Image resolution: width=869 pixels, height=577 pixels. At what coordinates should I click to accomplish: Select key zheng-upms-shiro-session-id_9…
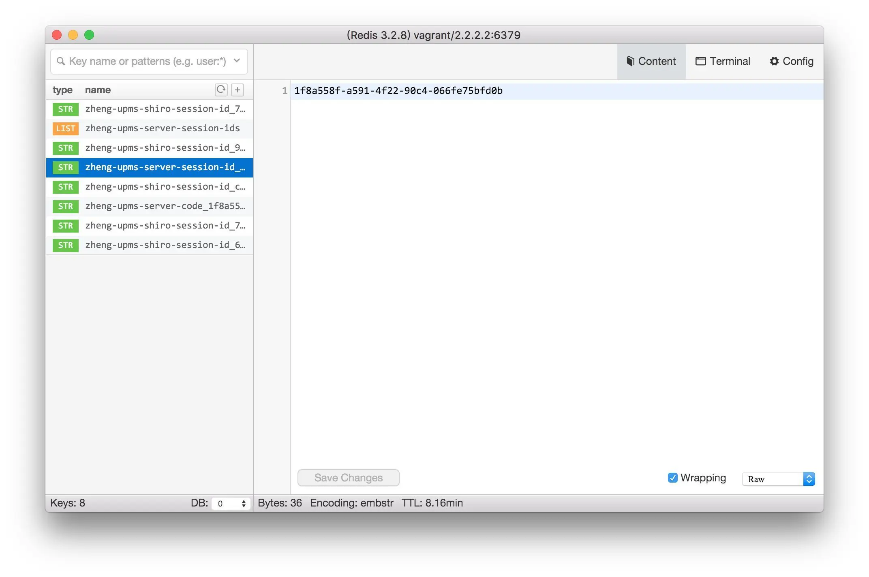click(x=165, y=148)
